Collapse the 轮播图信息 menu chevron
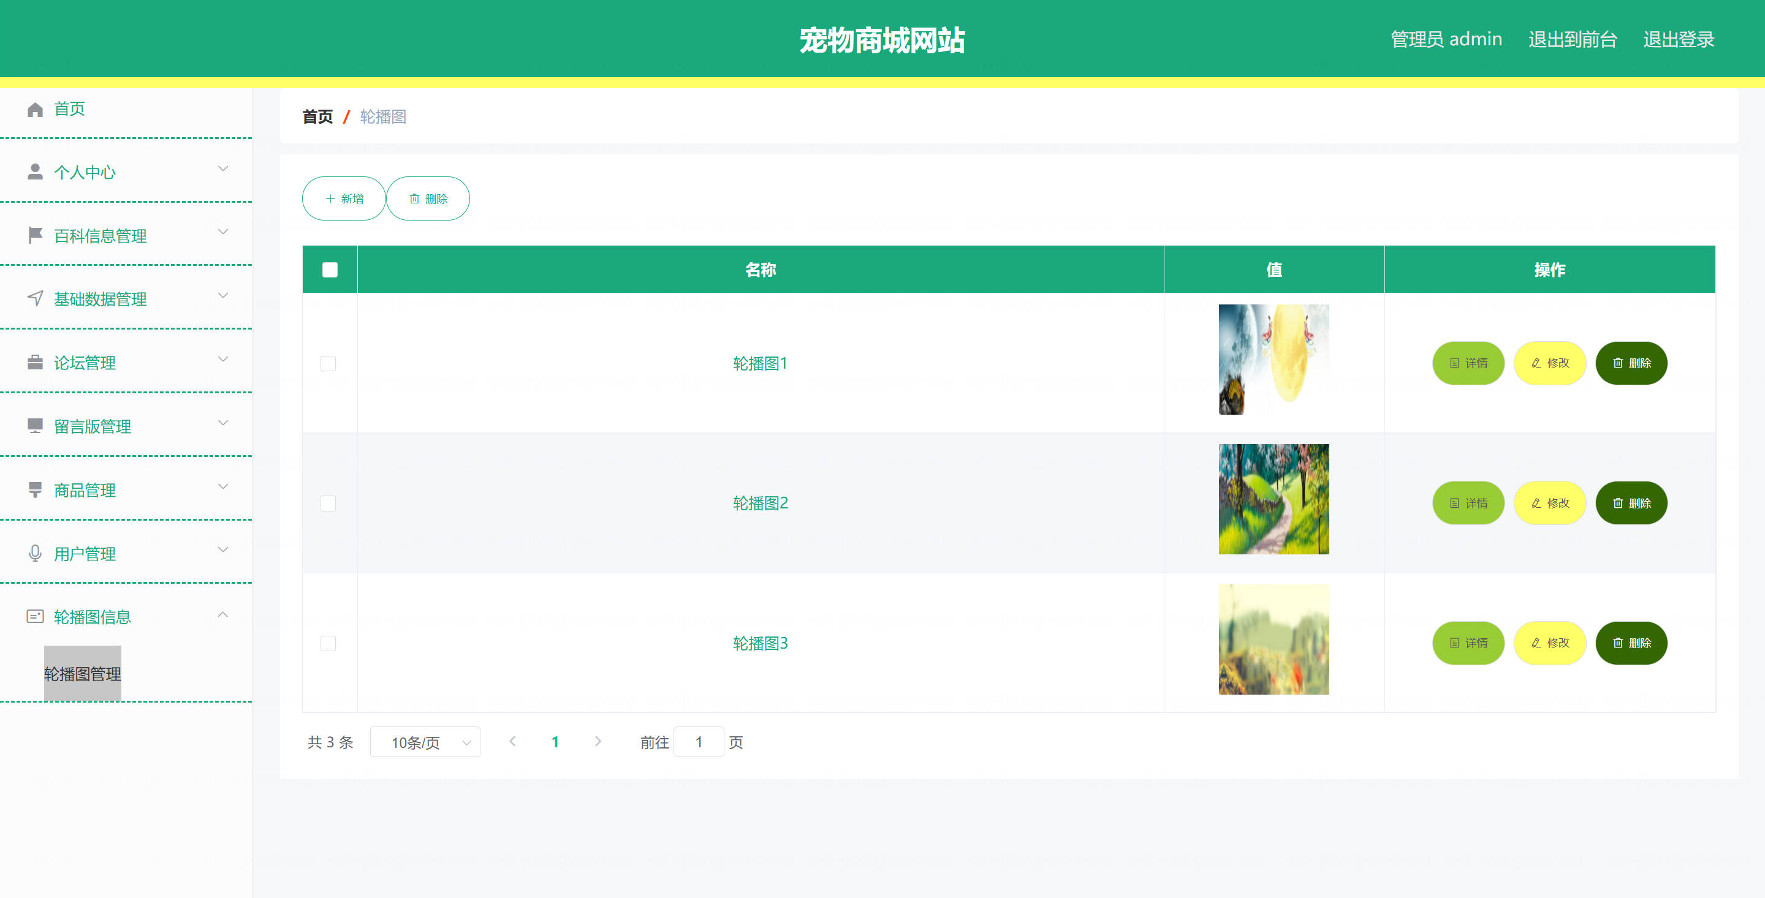The width and height of the screenshot is (1765, 898). 222,615
